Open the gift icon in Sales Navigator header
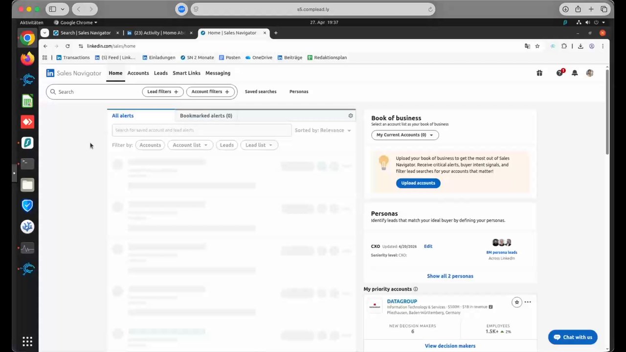Screen dimensions: 626x352 point(539,73)
